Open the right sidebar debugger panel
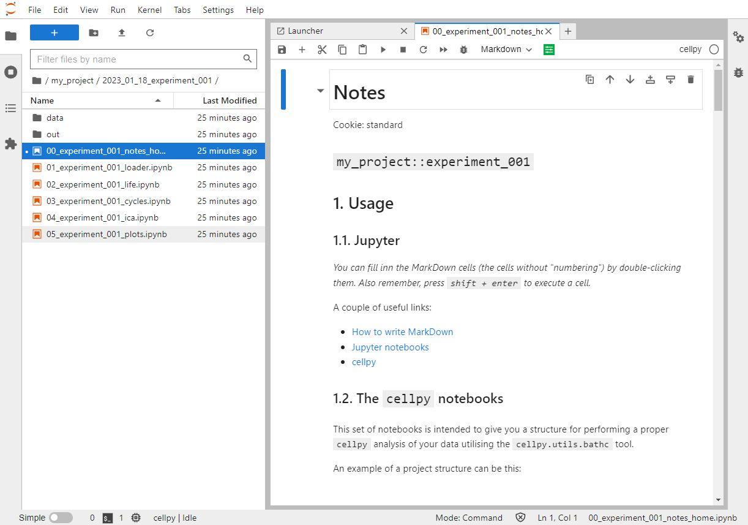 point(738,73)
